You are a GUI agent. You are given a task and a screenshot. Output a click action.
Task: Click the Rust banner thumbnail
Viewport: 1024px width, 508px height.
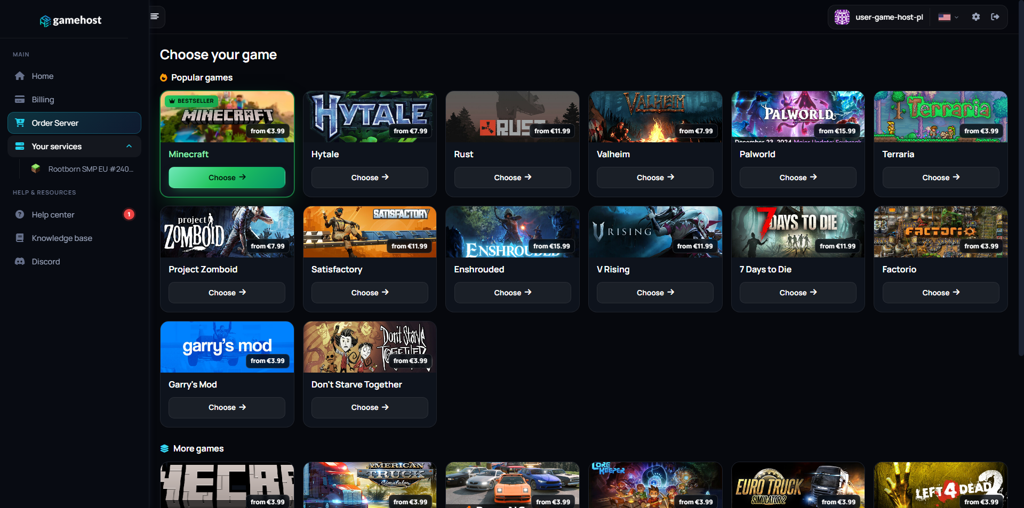(x=513, y=117)
